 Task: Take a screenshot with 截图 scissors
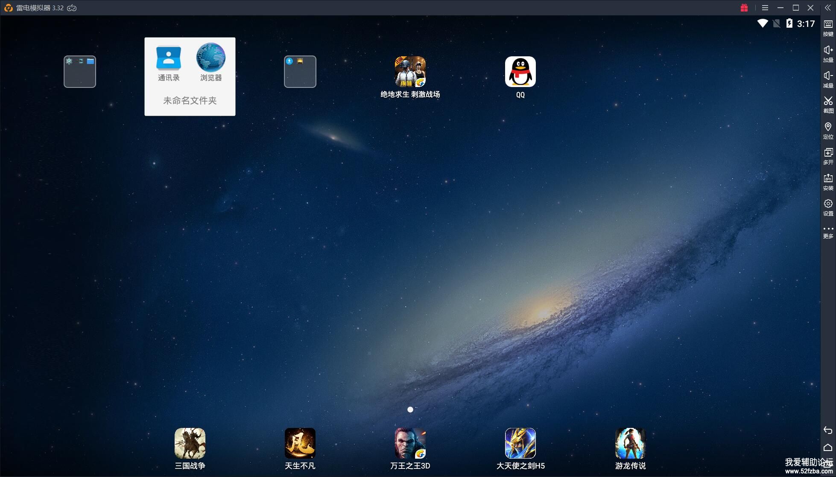tap(828, 105)
